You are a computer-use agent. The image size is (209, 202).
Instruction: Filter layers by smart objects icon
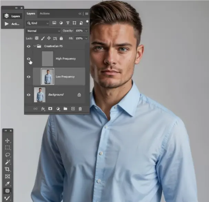(81, 23)
